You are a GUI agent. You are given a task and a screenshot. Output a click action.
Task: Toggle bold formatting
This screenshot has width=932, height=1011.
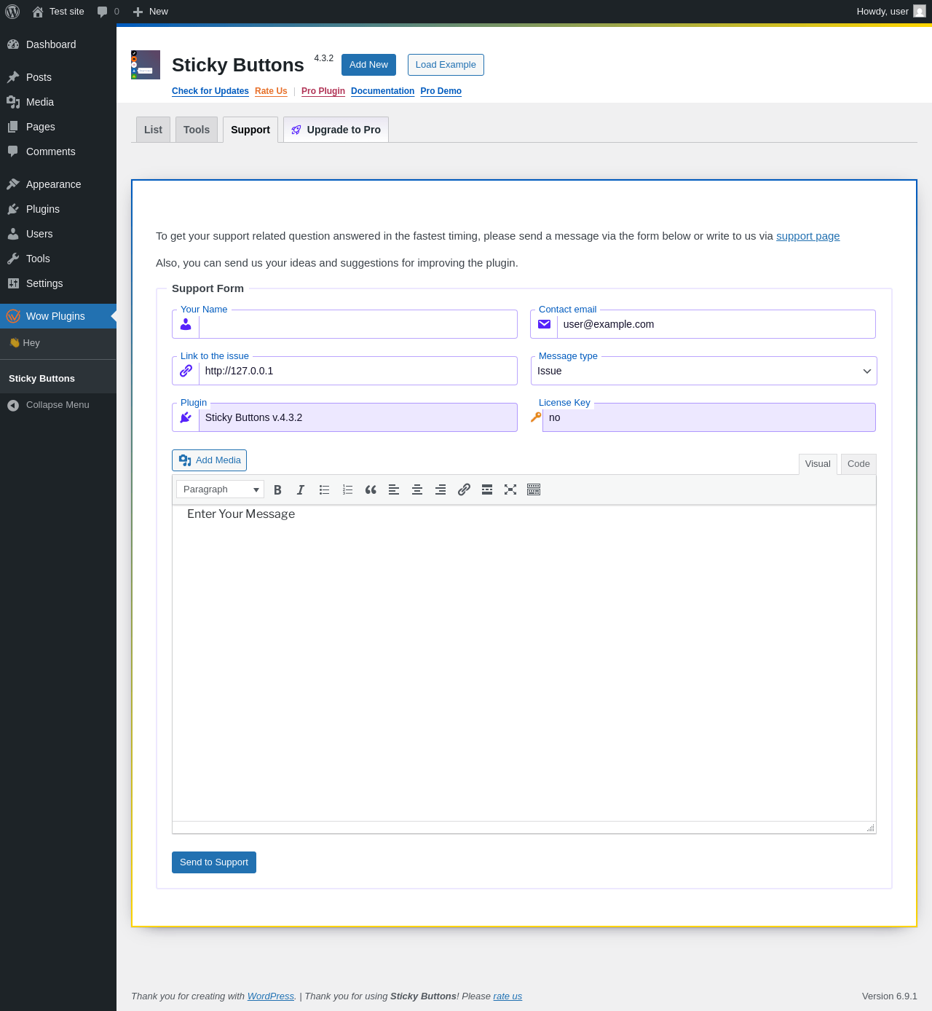tap(277, 489)
